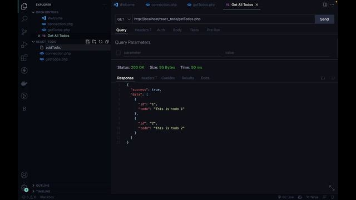Image resolution: width=356 pixels, height=200 pixels.
Task: Click the format response braces icon
Action: (x=323, y=78)
